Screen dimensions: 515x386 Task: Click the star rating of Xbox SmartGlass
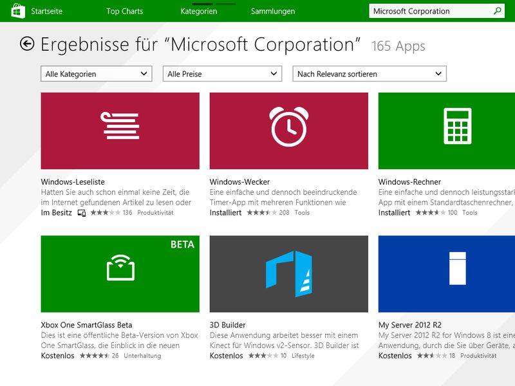pos(95,356)
